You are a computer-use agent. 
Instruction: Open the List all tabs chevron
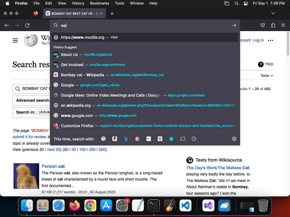pyautogui.click(x=273, y=13)
